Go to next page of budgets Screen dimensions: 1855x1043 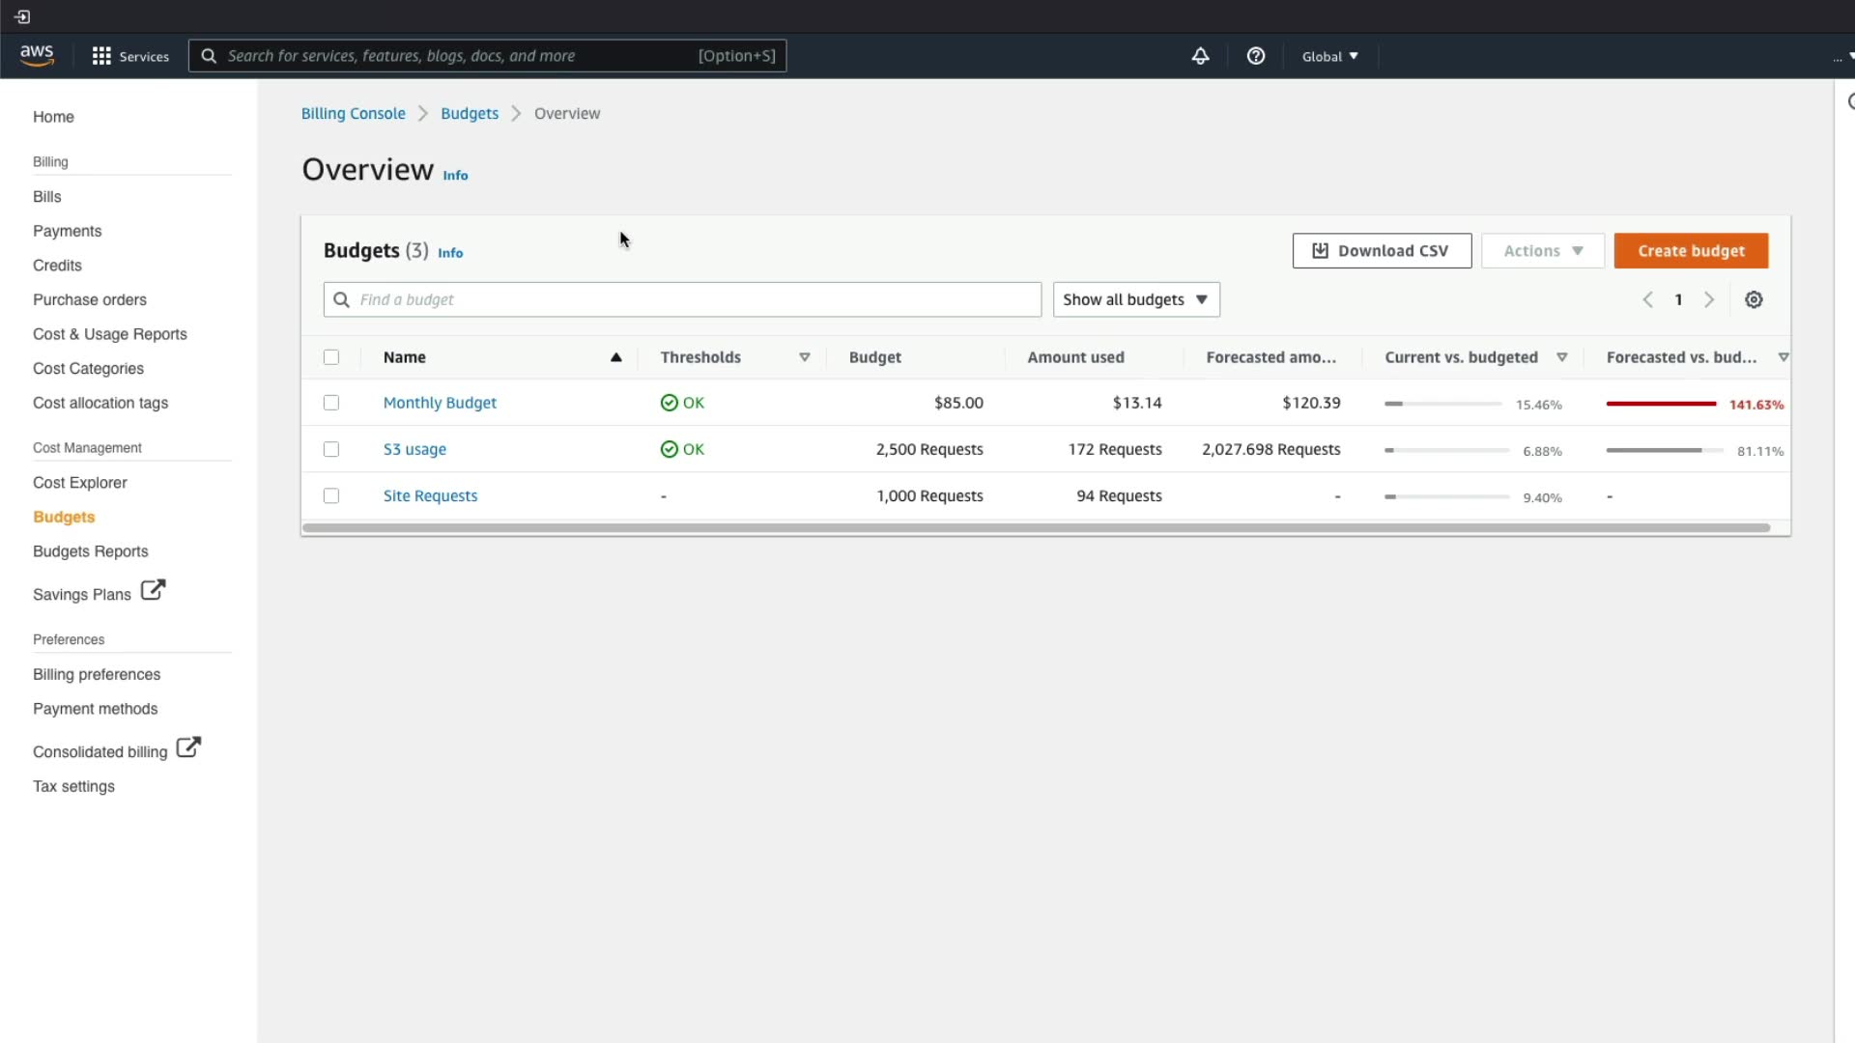[x=1709, y=299]
